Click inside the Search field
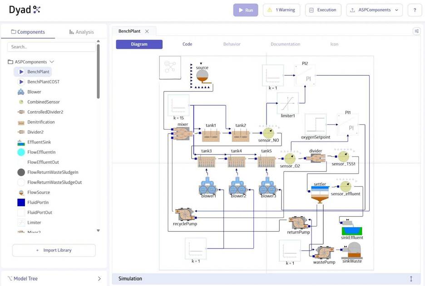Viewport: 425px width, 286px height. [50, 46]
